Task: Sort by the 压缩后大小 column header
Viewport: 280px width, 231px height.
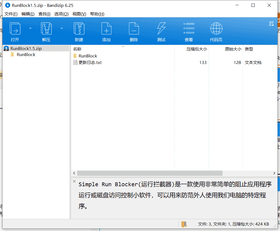Action: pyautogui.click(x=197, y=49)
